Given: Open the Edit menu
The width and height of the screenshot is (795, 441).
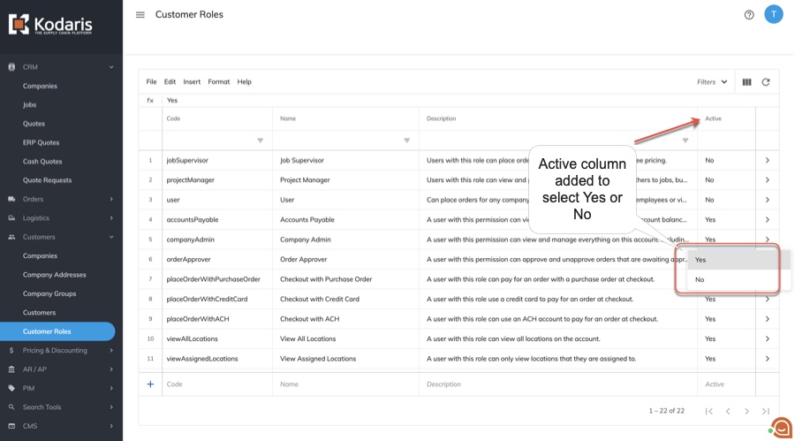Looking at the screenshot, I should [x=170, y=81].
